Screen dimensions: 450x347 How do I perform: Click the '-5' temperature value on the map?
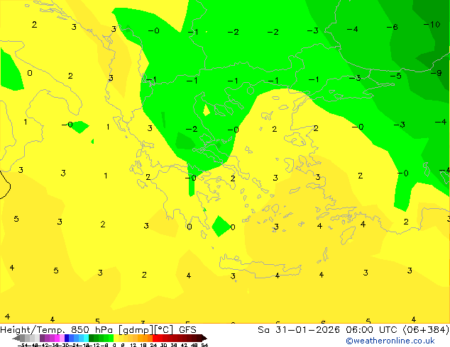[x=396, y=76]
